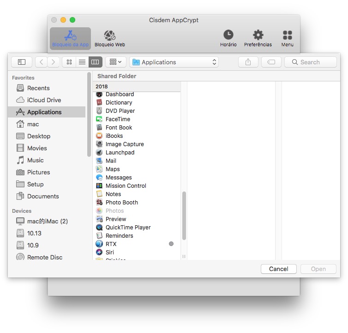Focus the Search field
Screen dimensions: 348x333
coord(311,62)
